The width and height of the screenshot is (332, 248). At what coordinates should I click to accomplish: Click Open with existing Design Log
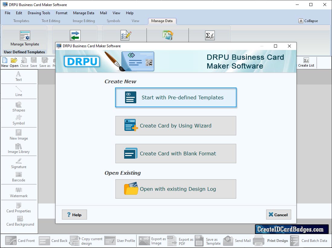pyautogui.click(x=176, y=189)
